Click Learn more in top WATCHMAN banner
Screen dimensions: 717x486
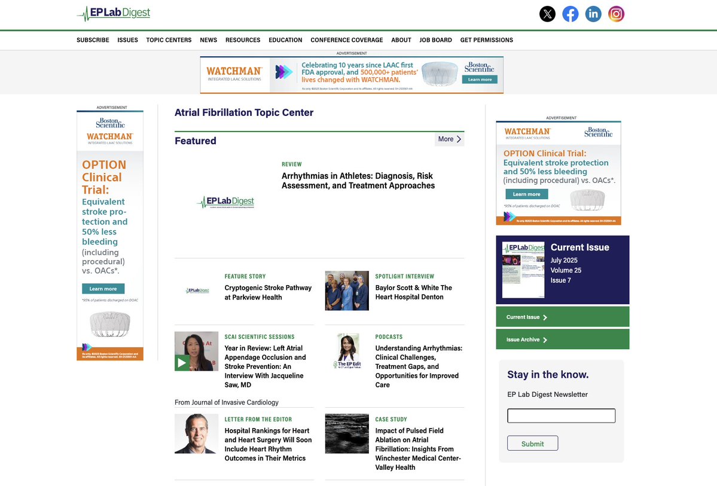(480, 80)
